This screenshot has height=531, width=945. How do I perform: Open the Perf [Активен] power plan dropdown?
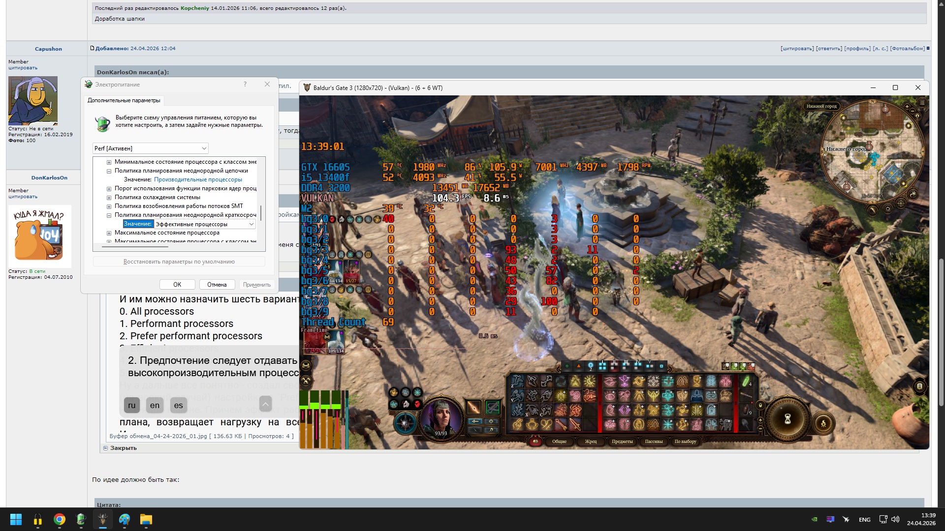[151, 148]
